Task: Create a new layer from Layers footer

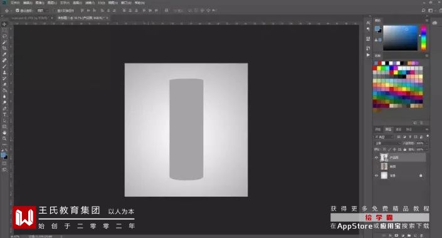Action: click(x=416, y=235)
